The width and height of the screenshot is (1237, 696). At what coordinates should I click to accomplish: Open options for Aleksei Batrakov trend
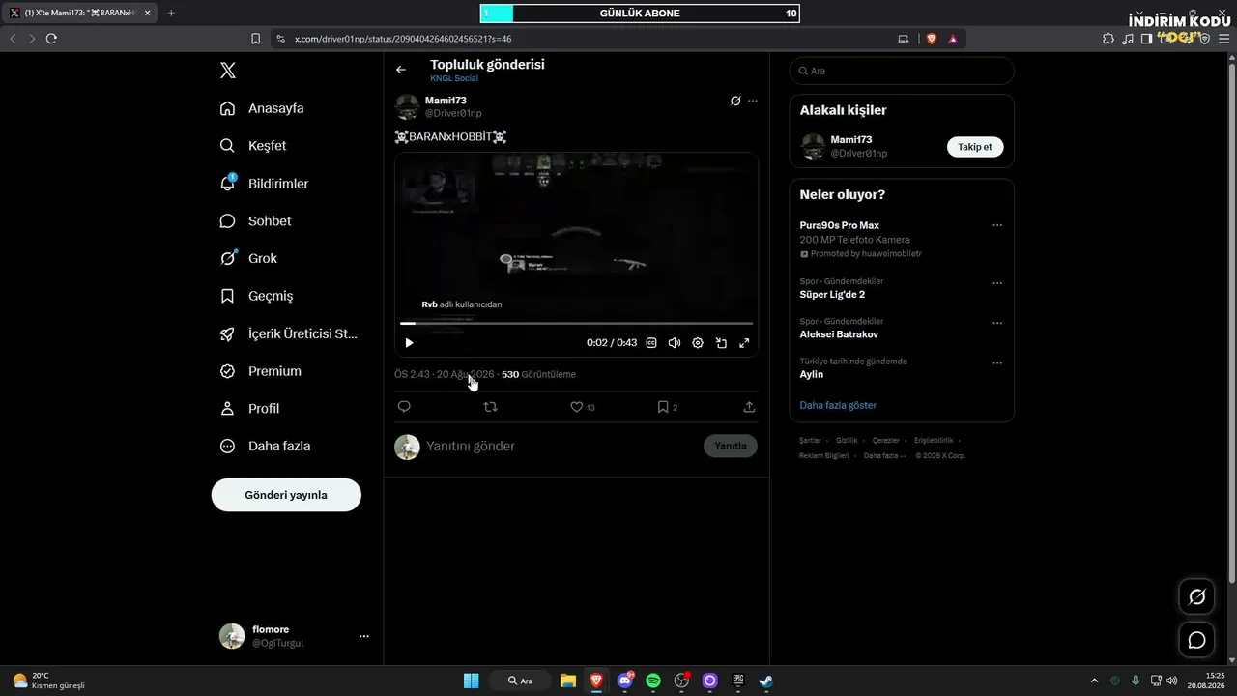(997, 323)
